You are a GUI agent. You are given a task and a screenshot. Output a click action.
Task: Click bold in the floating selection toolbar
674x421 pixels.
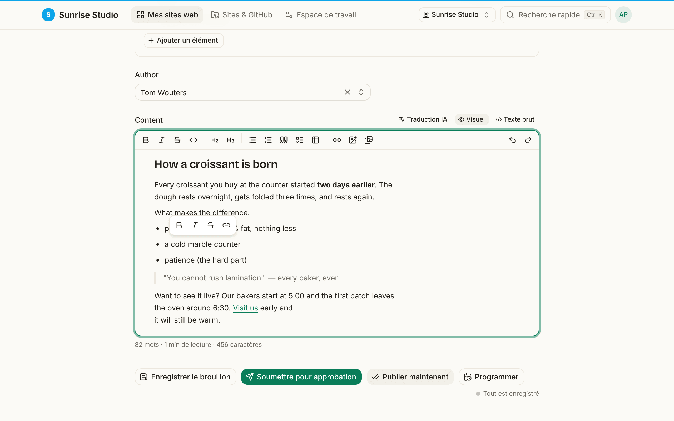(x=179, y=225)
